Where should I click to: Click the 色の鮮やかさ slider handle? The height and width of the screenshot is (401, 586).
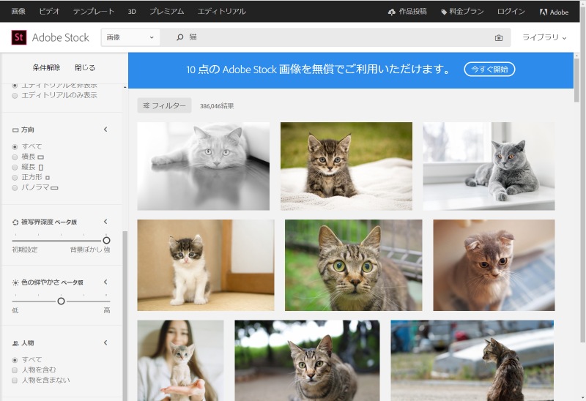click(62, 301)
